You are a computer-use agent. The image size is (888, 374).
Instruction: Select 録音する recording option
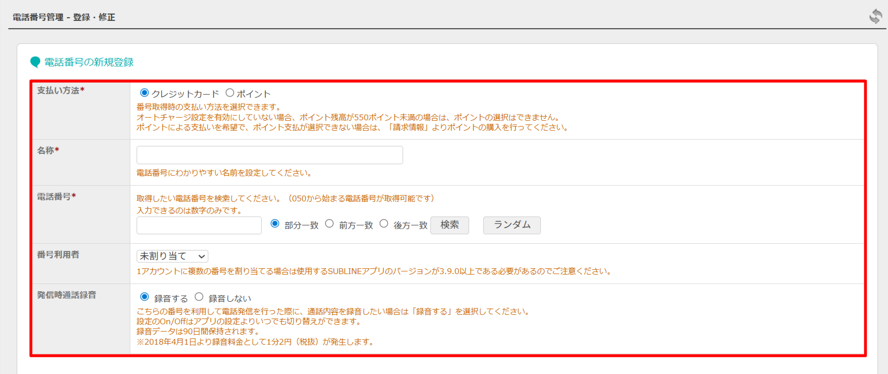(x=145, y=297)
